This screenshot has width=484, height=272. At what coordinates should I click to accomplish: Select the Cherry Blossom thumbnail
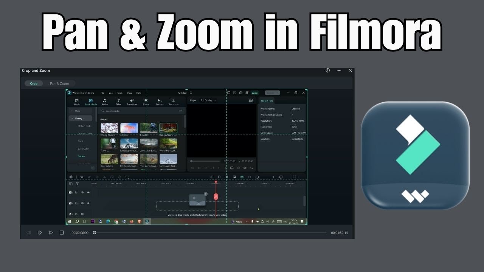coord(110,128)
